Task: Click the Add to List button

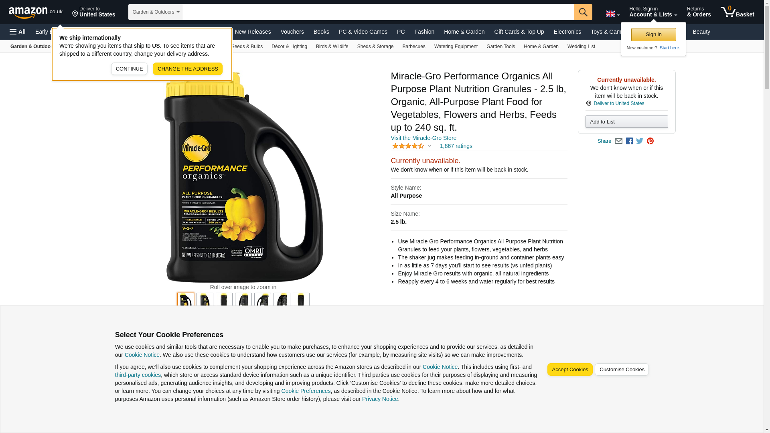Action: (626, 122)
